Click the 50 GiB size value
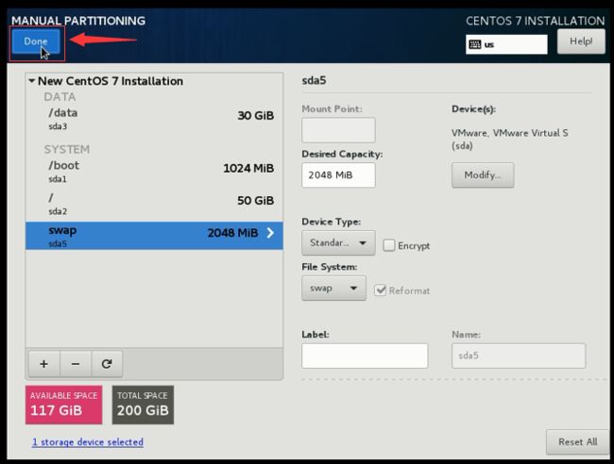 [256, 201]
